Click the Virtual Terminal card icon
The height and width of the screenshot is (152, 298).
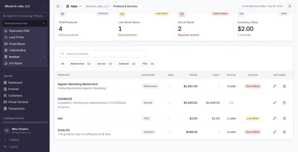pyautogui.click(x=5, y=102)
